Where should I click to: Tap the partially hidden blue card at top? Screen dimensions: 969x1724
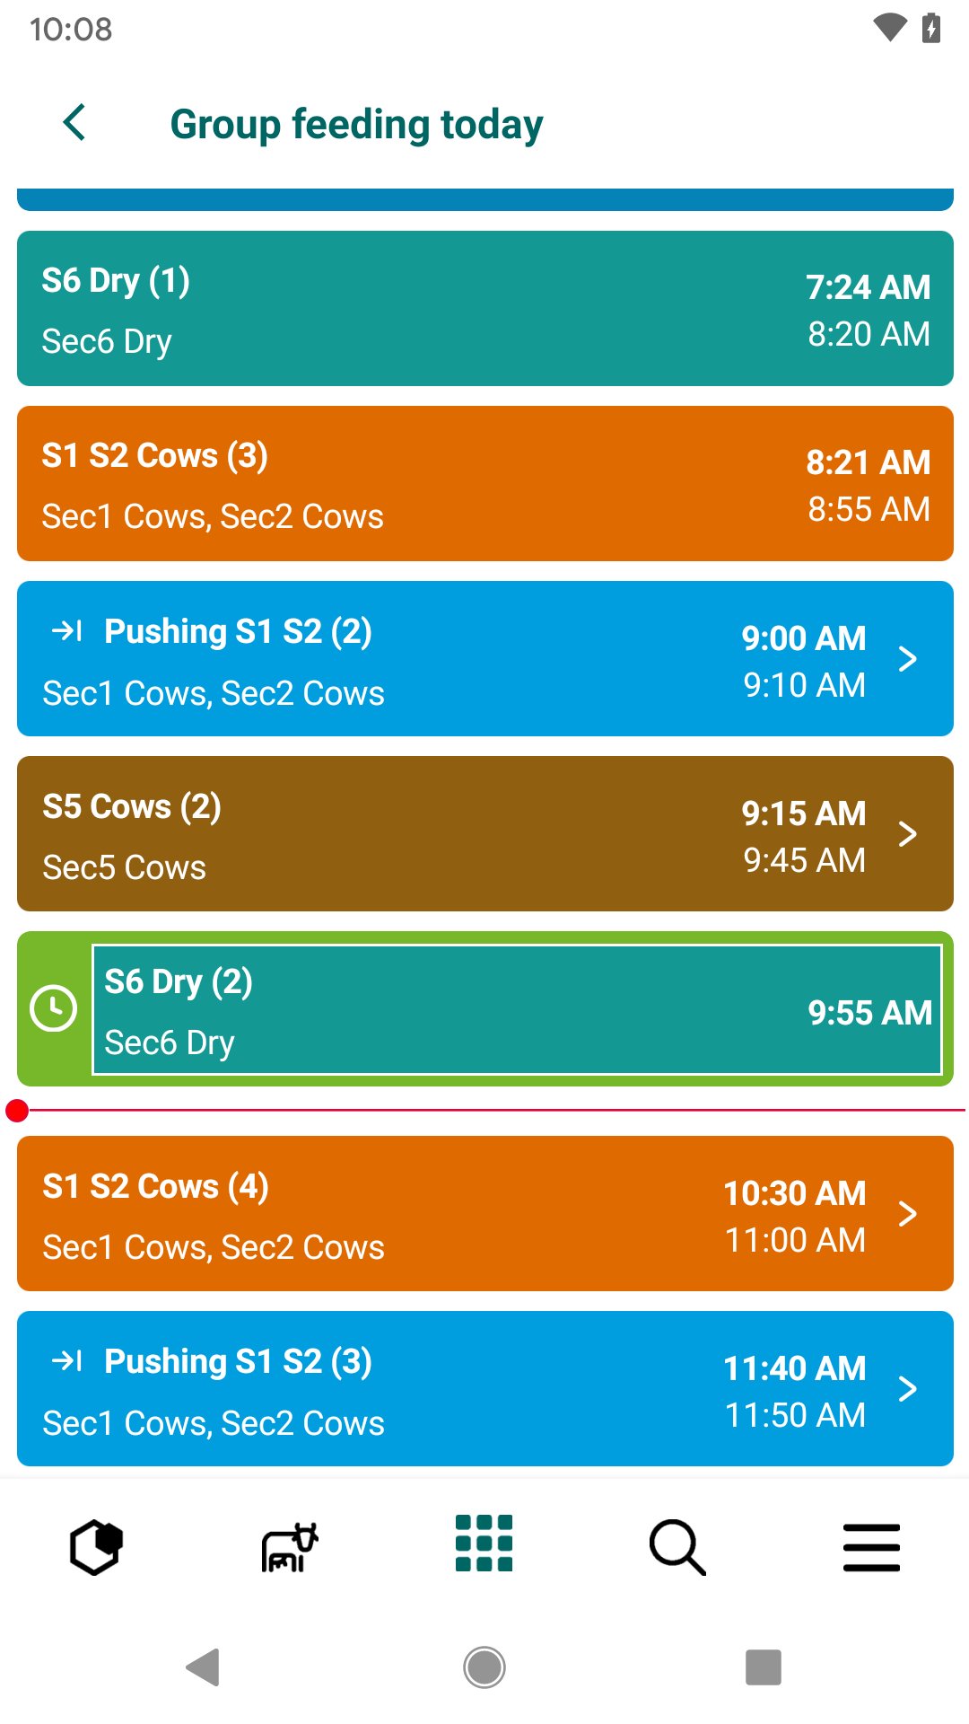[485, 199]
